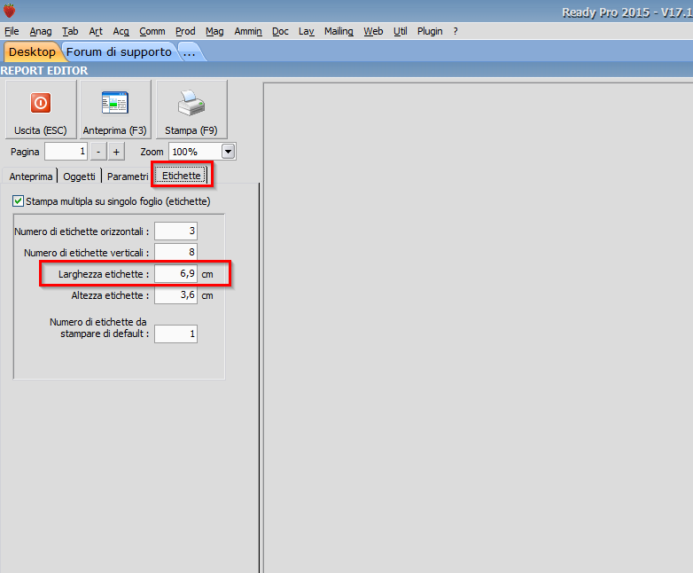Toggle Stampa multipla su singolo foglio checkbox
Viewport: 693px width, 573px height.
(x=18, y=201)
